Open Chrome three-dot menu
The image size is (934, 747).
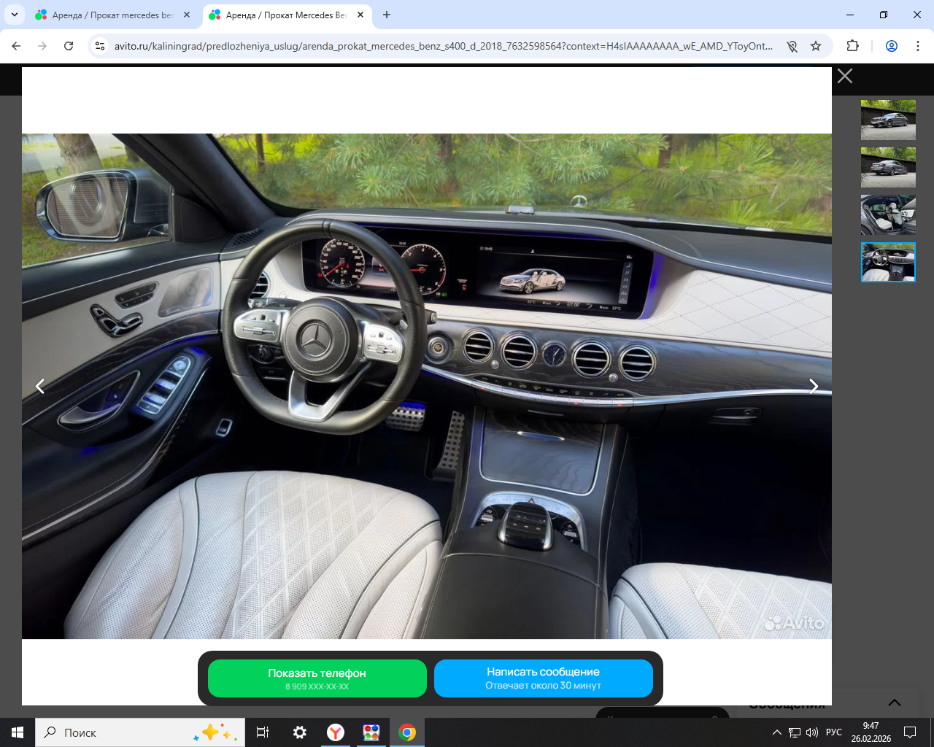click(917, 46)
